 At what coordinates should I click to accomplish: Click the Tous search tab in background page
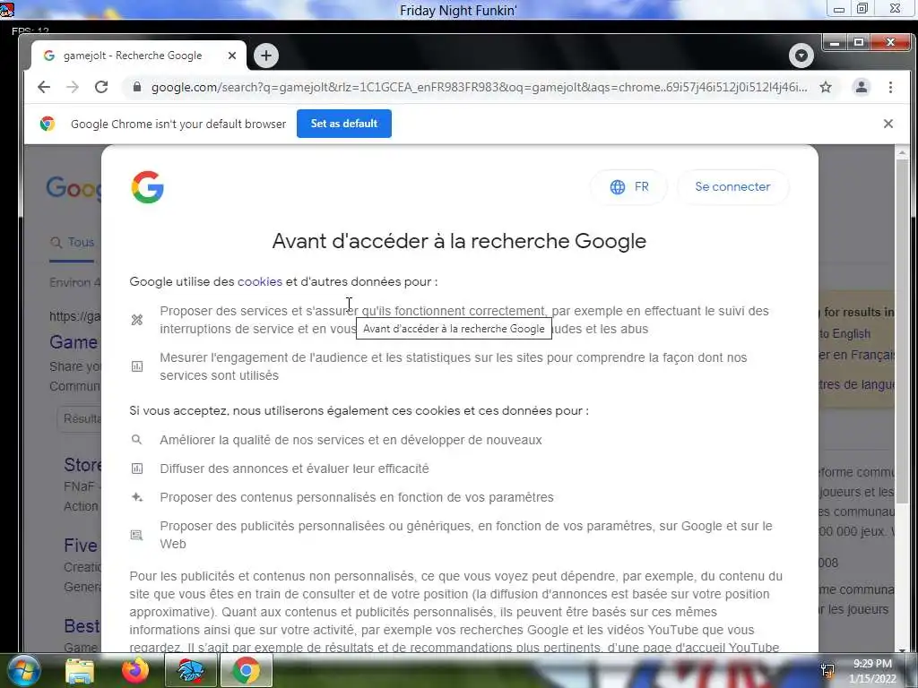[x=73, y=242]
